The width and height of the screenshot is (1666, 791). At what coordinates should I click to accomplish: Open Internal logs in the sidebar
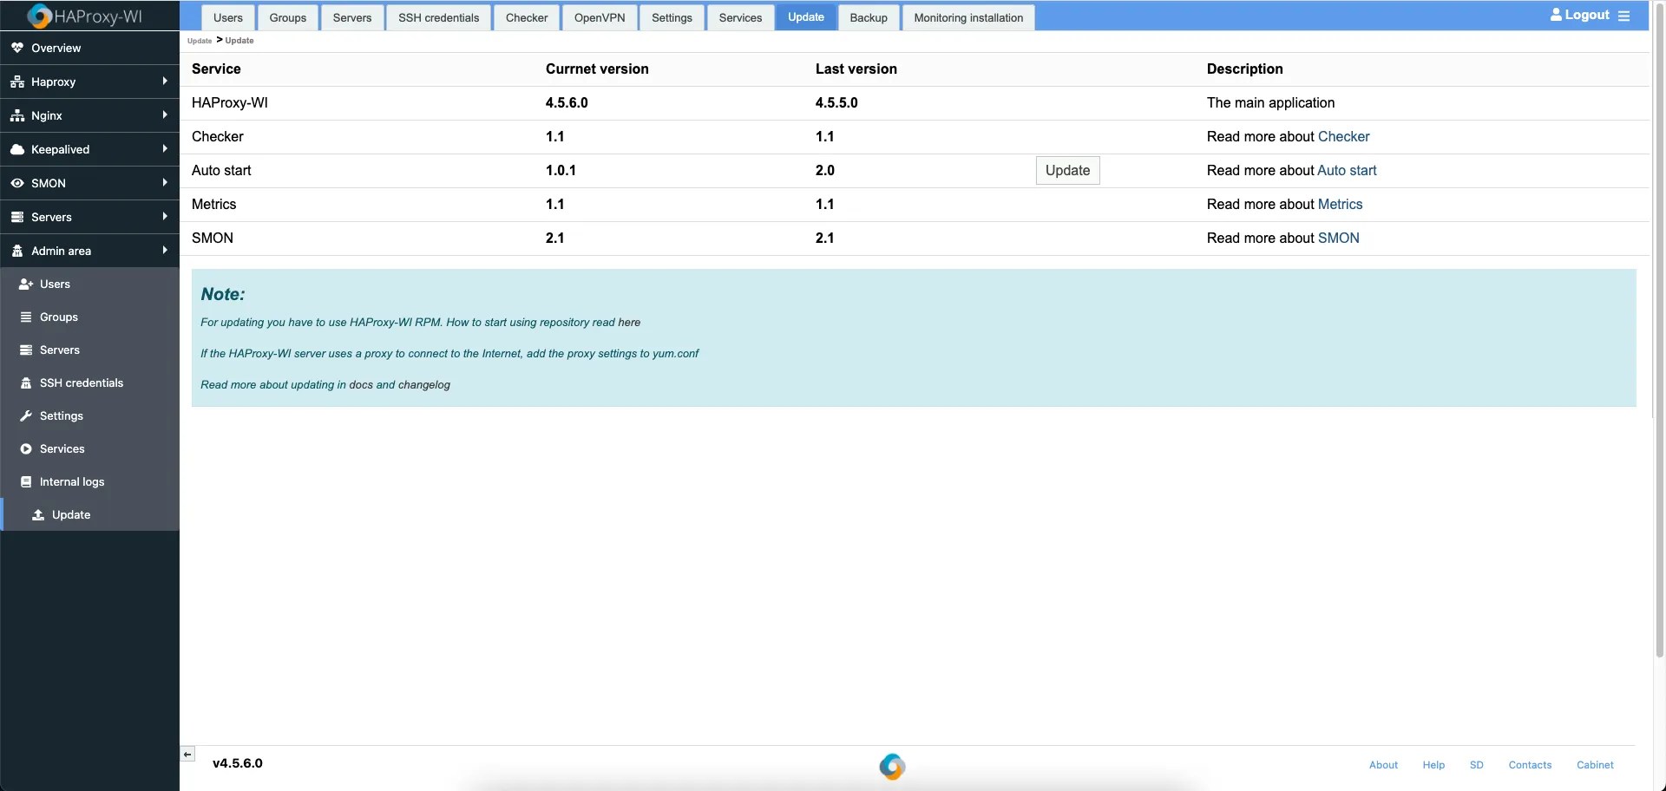tap(90, 481)
